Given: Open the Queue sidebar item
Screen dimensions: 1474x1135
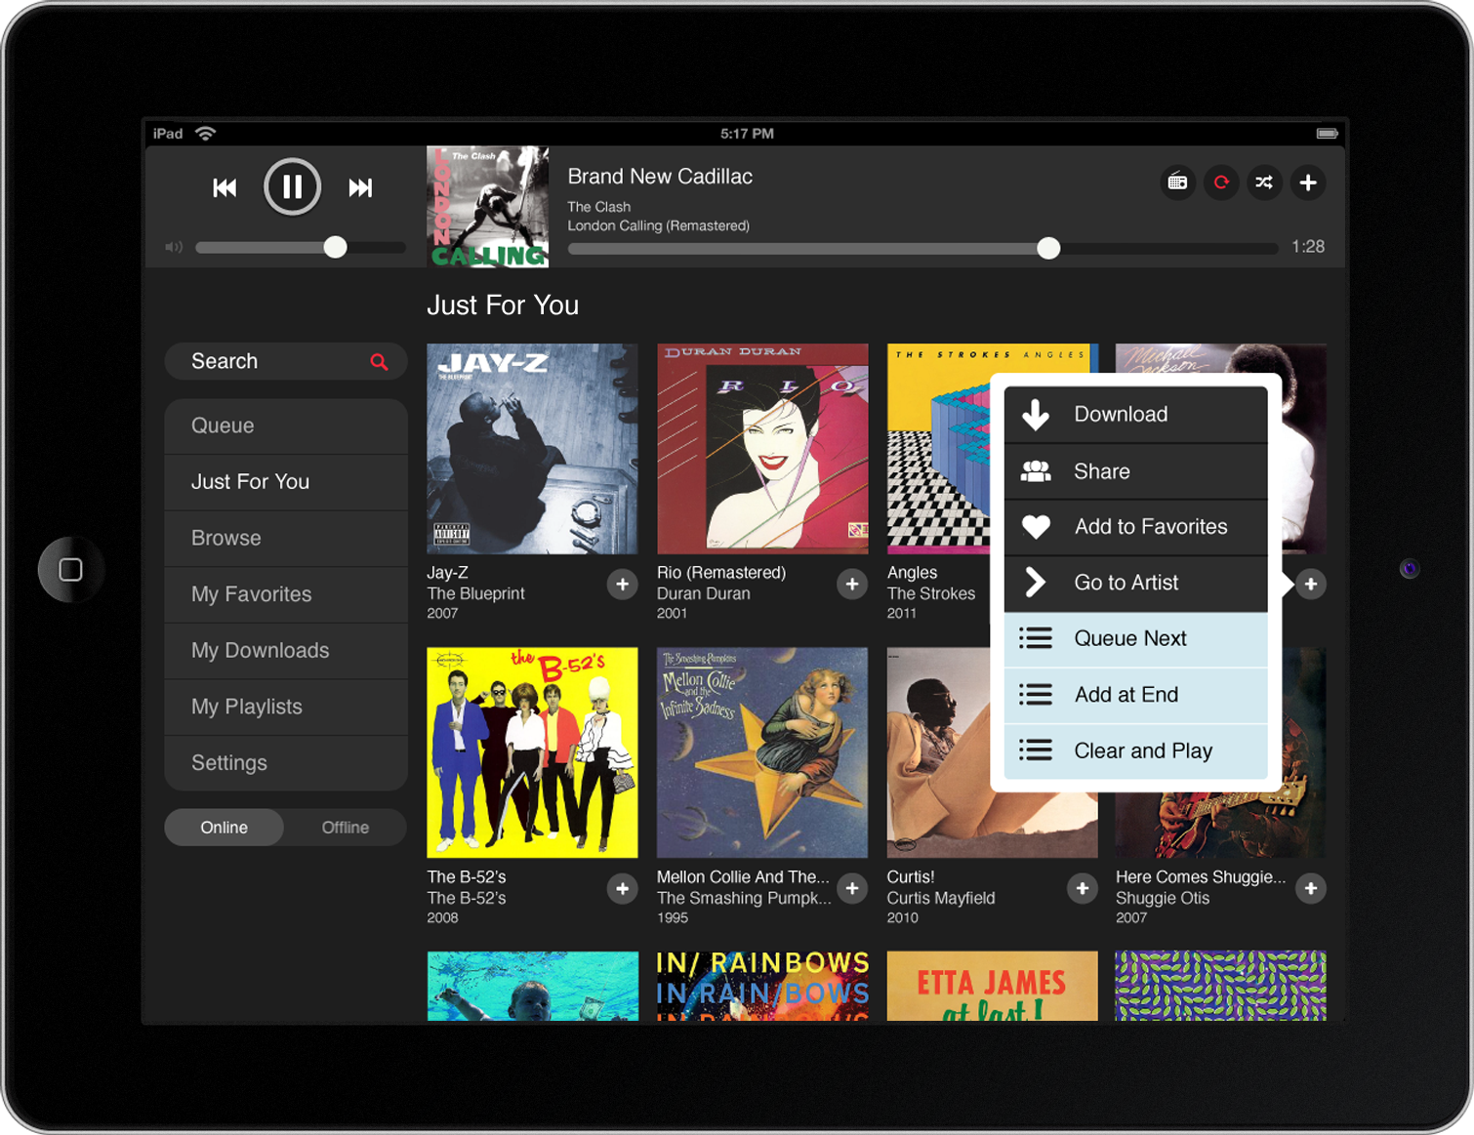Looking at the screenshot, I should coord(285,426).
